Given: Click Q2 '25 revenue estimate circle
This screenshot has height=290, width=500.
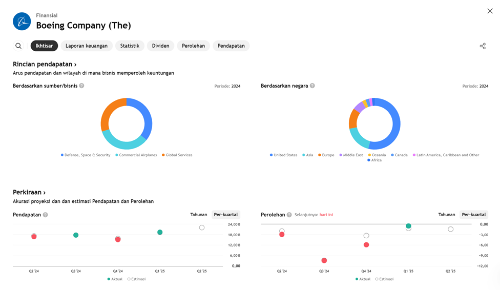Looking at the screenshot, I should 202,227.
